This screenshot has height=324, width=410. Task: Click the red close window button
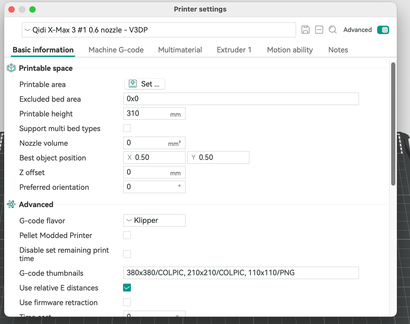click(12, 9)
